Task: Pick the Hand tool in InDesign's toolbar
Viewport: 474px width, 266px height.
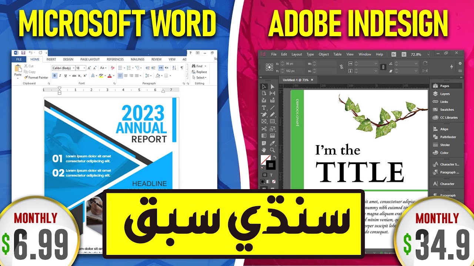Action: click(x=263, y=149)
